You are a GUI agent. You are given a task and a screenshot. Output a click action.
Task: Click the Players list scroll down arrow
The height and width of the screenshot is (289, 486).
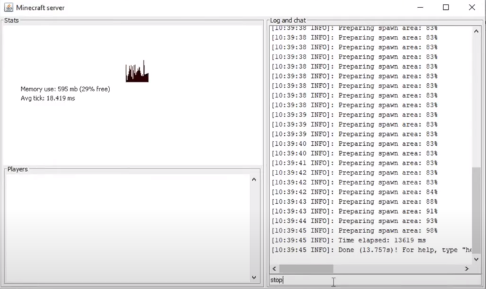pyautogui.click(x=254, y=278)
